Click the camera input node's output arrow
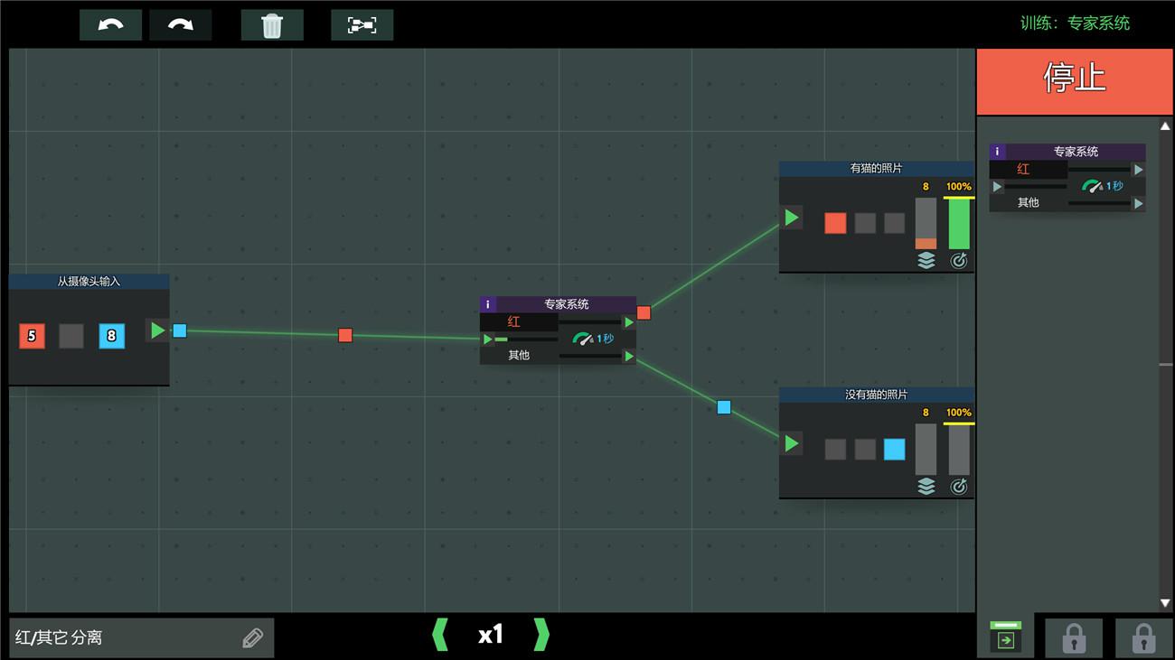The height and width of the screenshot is (660, 1175). click(x=158, y=330)
